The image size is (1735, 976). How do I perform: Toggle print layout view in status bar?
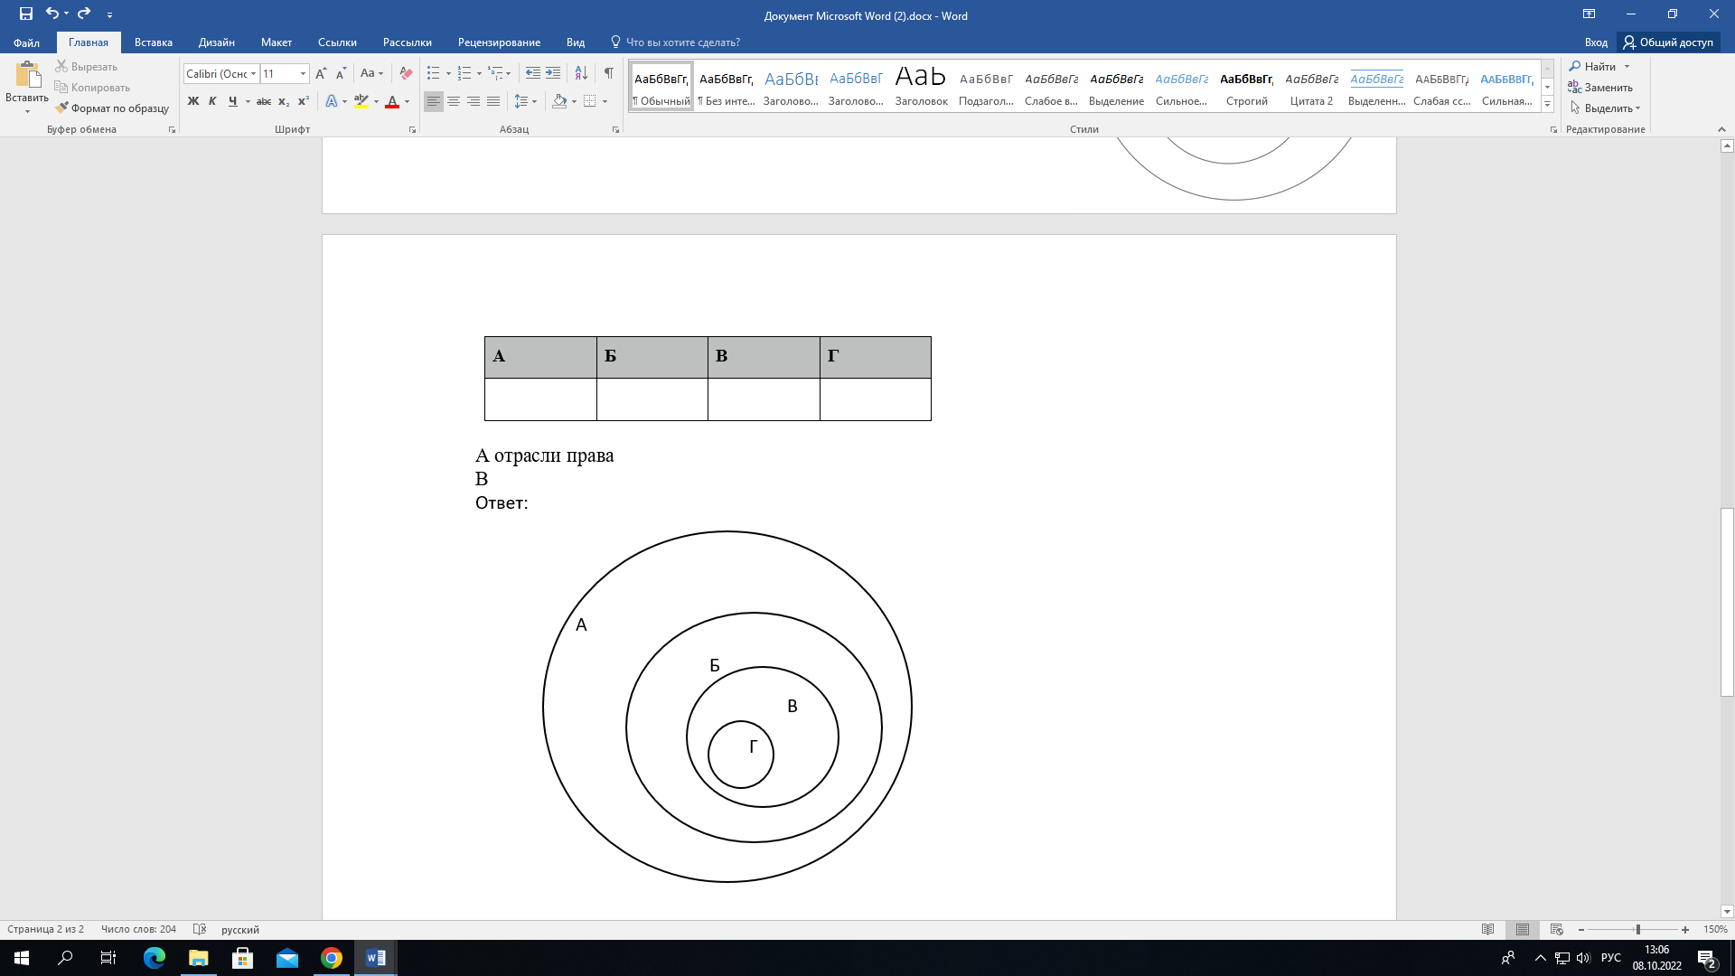click(x=1523, y=929)
